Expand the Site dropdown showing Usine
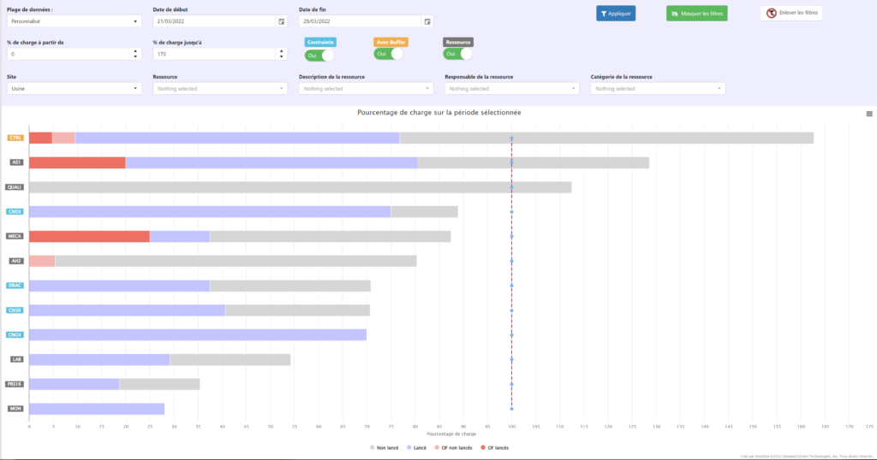The height and width of the screenshot is (460, 877). pyautogui.click(x=74, y=88)
